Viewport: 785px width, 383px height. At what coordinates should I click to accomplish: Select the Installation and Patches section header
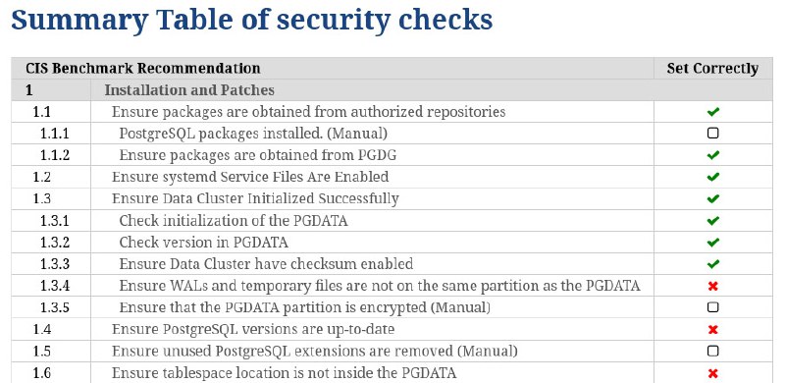click(x=189, y=89)
